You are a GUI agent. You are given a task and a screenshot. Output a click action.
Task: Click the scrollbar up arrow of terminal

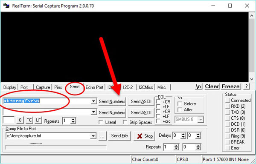click(x=252, y=16)
